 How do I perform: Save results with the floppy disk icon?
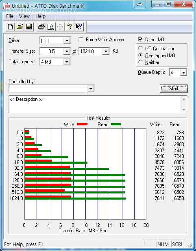pyautogui.click(x=29, y=27)
